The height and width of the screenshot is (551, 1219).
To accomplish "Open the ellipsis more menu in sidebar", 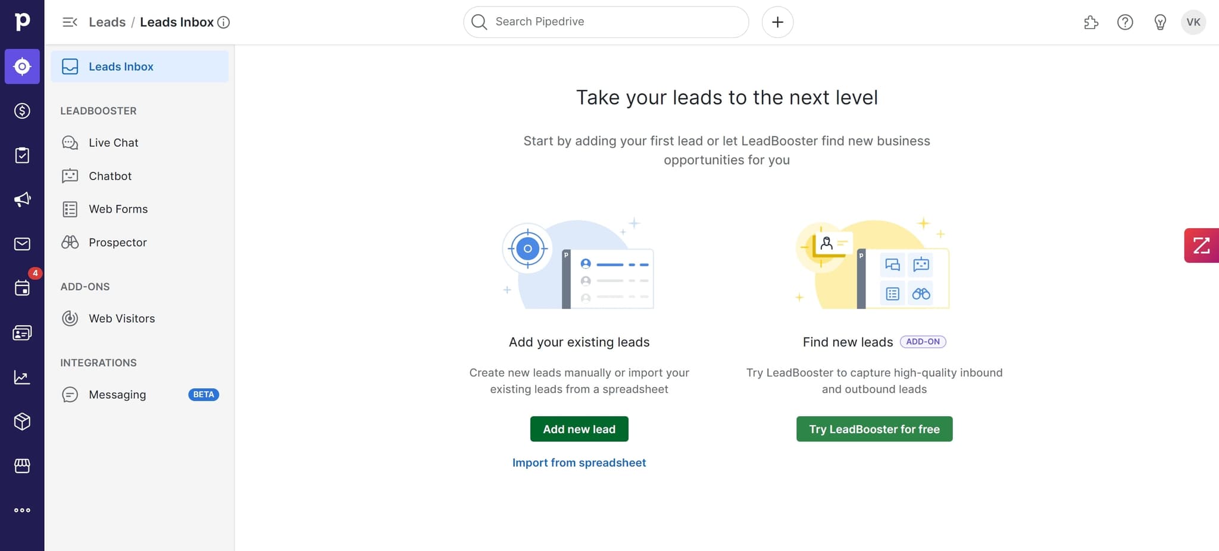I will tap(22, 509).
